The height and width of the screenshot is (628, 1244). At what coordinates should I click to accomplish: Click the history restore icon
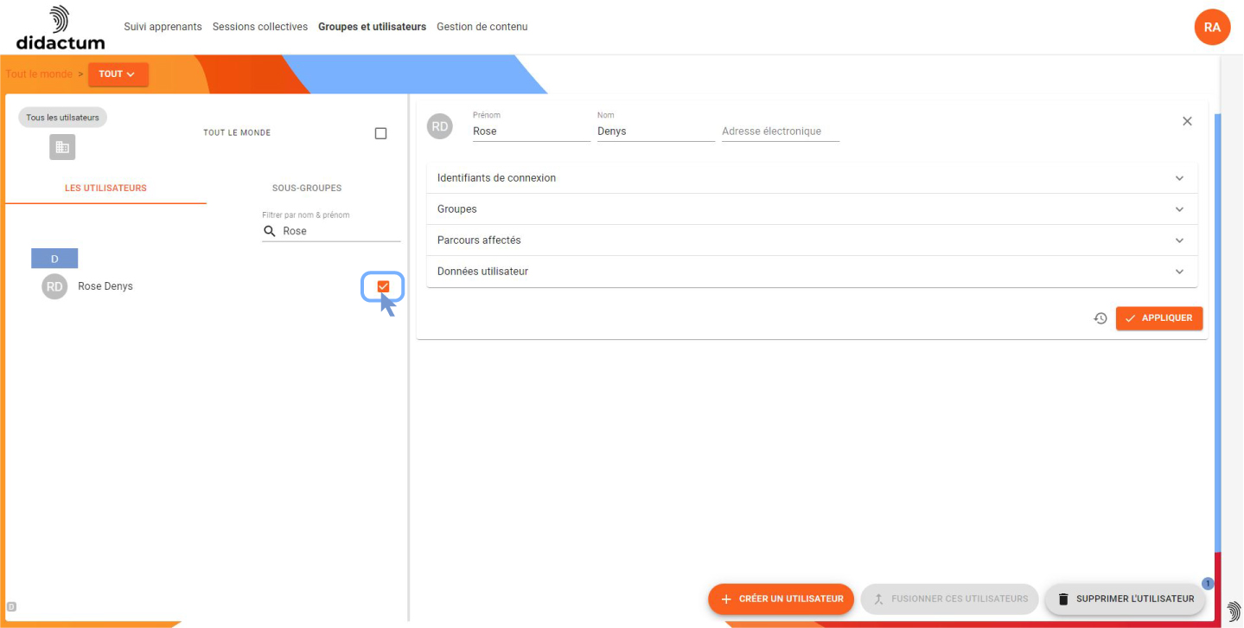pos(1100,318)
